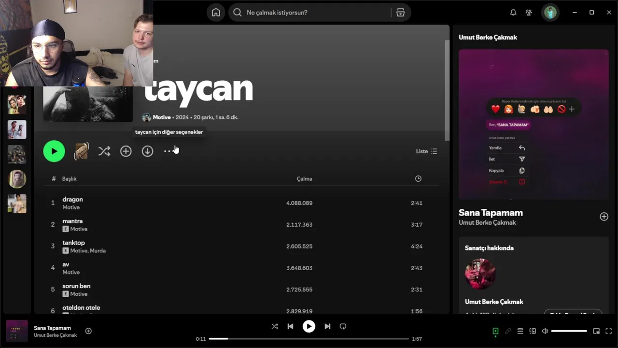Image resolution: width=618 pixels, height=348 pixels.
Task: Open third library thumbnail in sidebar
Action: pos(17,154)
